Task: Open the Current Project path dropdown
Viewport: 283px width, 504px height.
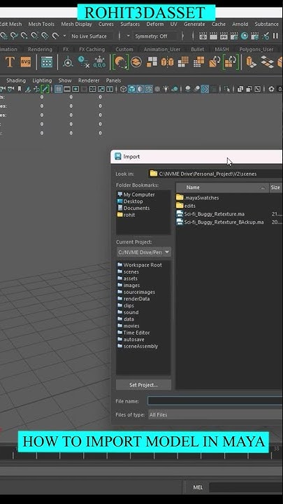Action: (x=143, y=252)
